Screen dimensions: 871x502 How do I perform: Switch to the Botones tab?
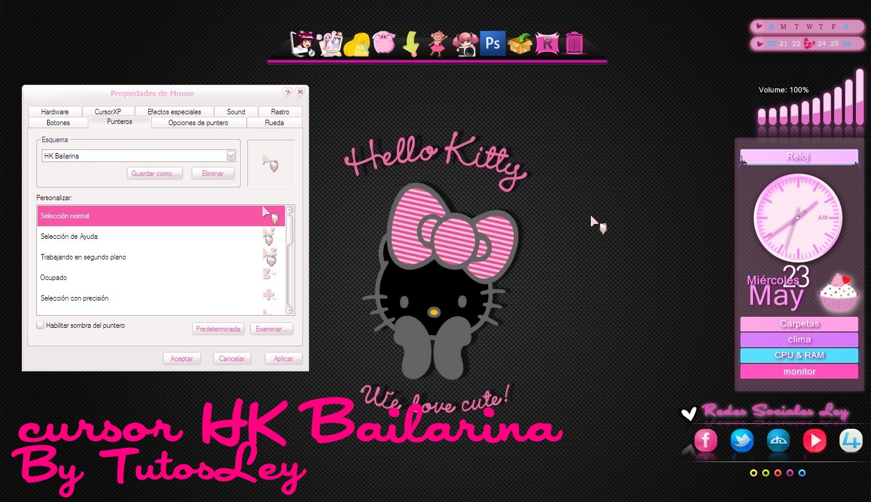(x=58, y=123)
